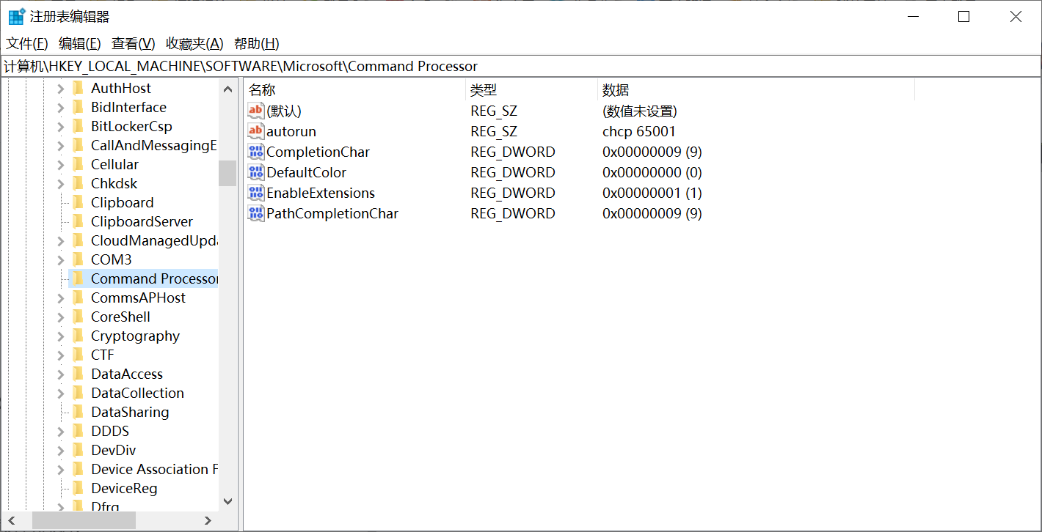Click the ab icon next to (默认)

pyautogui.click(x=257, y=111)
